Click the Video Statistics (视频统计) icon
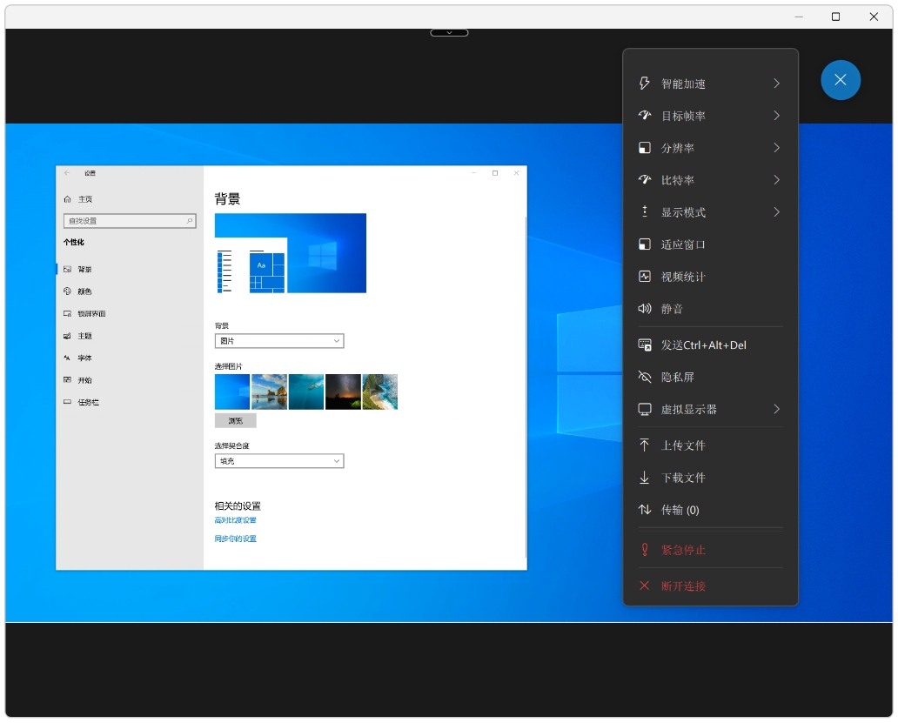 click(x=644, y=277)
